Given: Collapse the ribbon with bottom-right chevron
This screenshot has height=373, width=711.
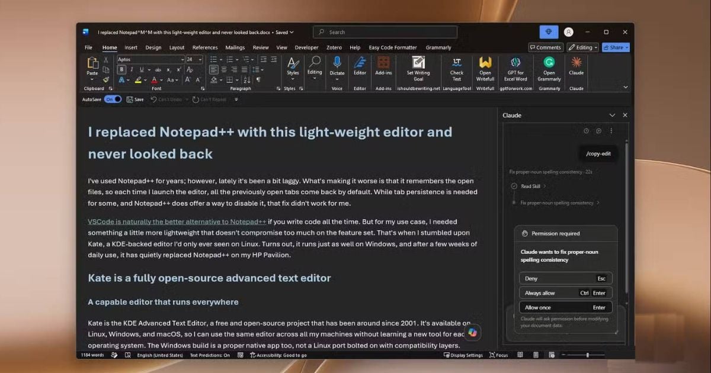Looking at the screenshot, I should (x=626, y=87).
